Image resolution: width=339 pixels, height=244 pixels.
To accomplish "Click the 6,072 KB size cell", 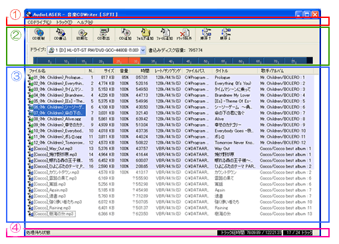I will point(107,202).
